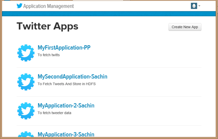Click the partially visible MyApplication-3-Sachin icon
Screen dimensions: 218x139
26,135
